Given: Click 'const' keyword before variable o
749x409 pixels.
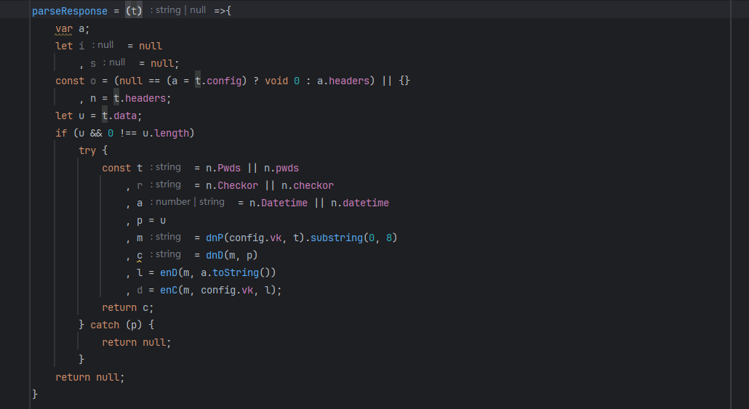Looking at the screenshot, I should pos(70,81).
